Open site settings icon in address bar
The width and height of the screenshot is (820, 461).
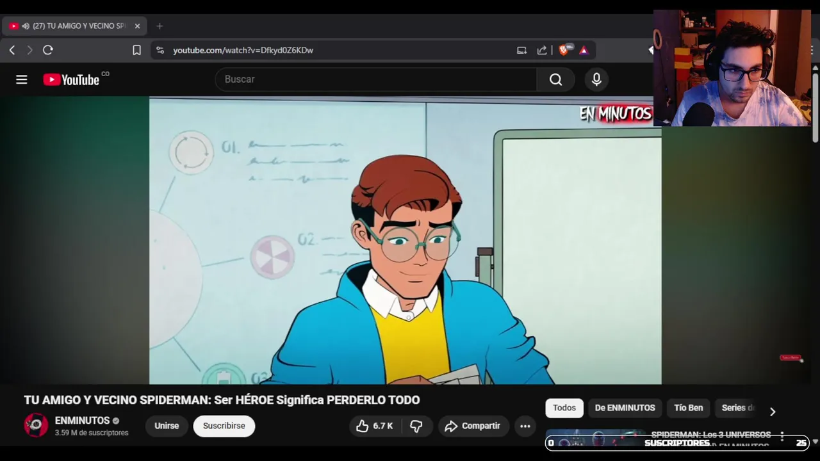coord(160,50)
